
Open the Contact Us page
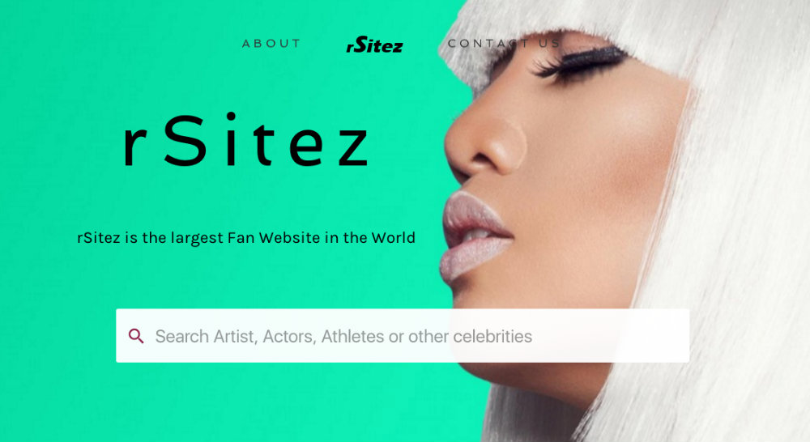[504, 44]
